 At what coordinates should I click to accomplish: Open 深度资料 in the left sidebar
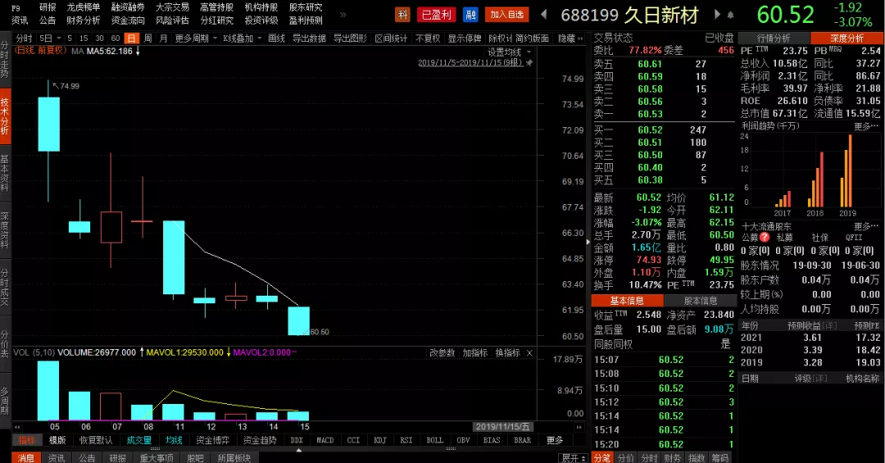tap(5, 230)
